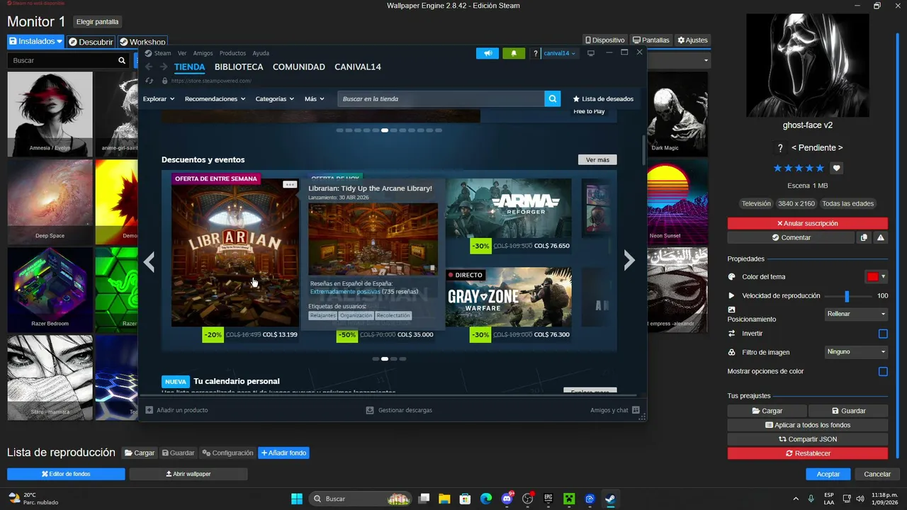Screen dimensions: 907x510
Task: Click the Aceptar button
Action: click(828, 474)
